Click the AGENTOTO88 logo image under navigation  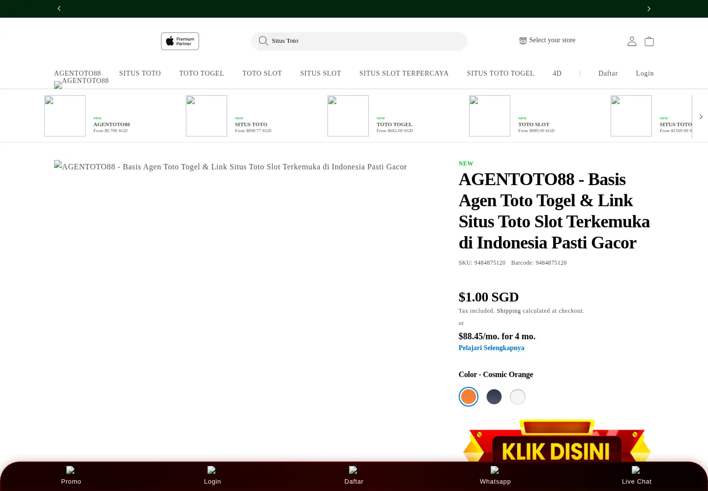[x=82, y=84]
